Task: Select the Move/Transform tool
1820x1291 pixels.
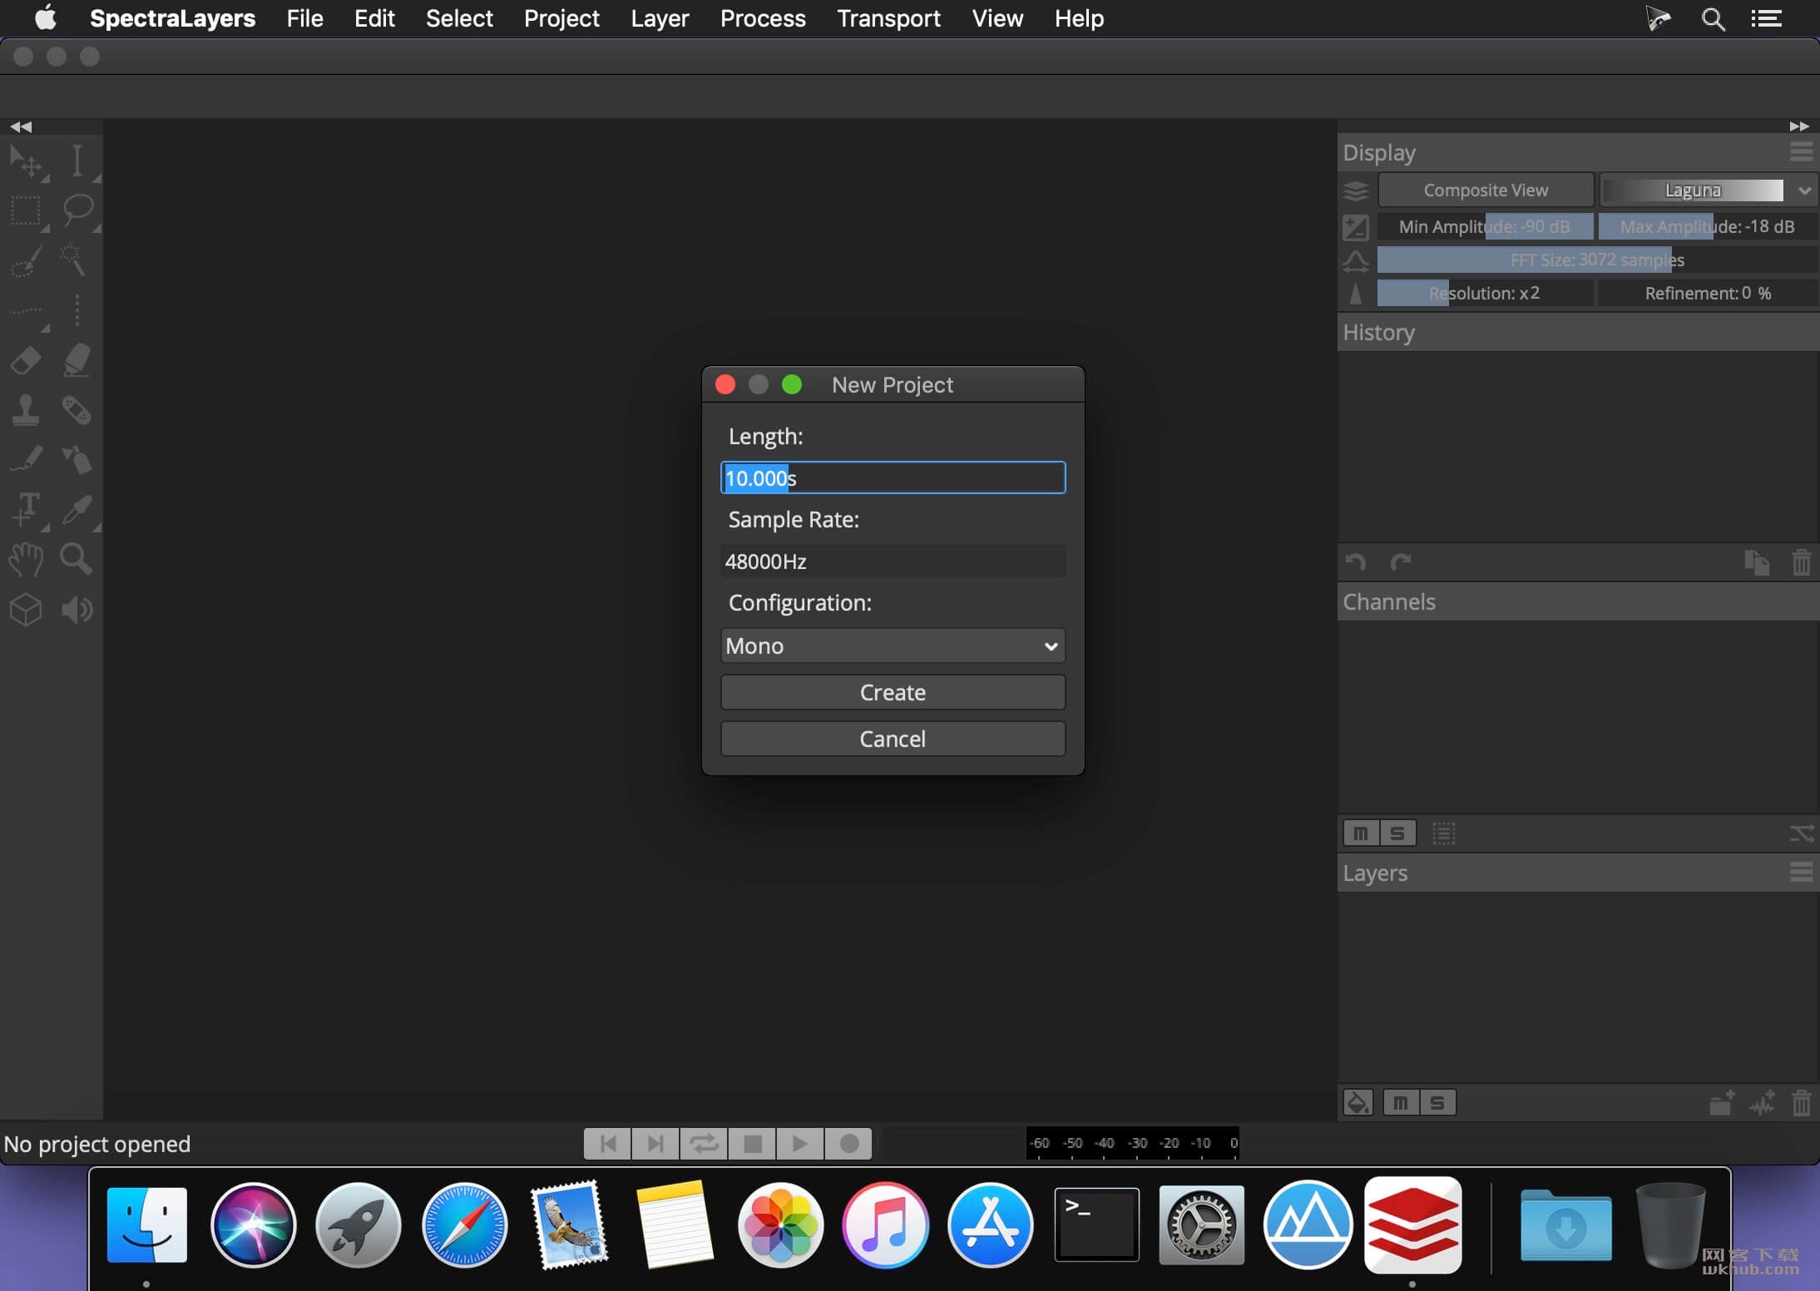Action: click(x=26, y=161)
